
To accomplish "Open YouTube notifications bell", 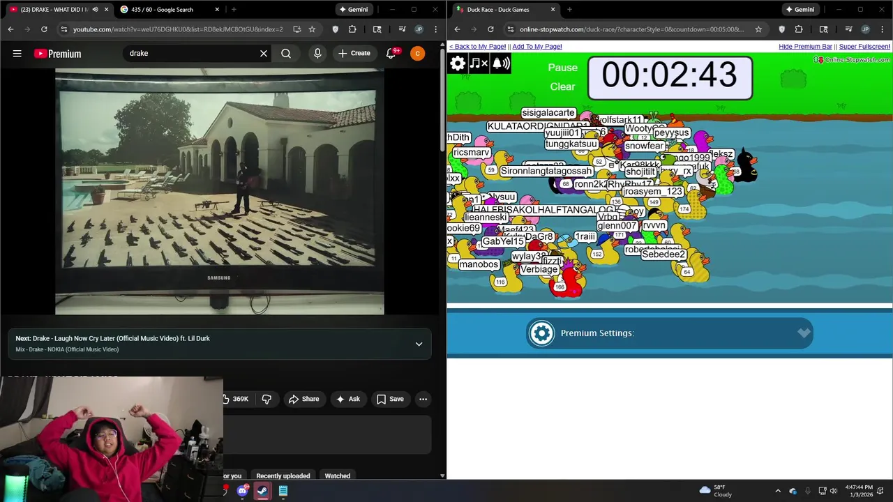I will (391, 54).
